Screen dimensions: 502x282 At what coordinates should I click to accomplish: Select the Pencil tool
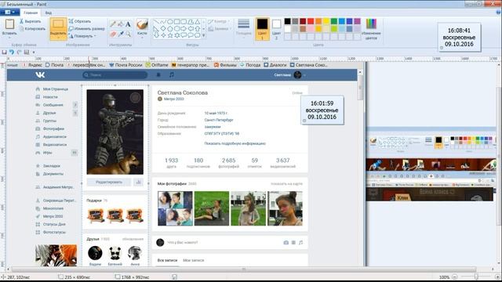pos(113,24)
